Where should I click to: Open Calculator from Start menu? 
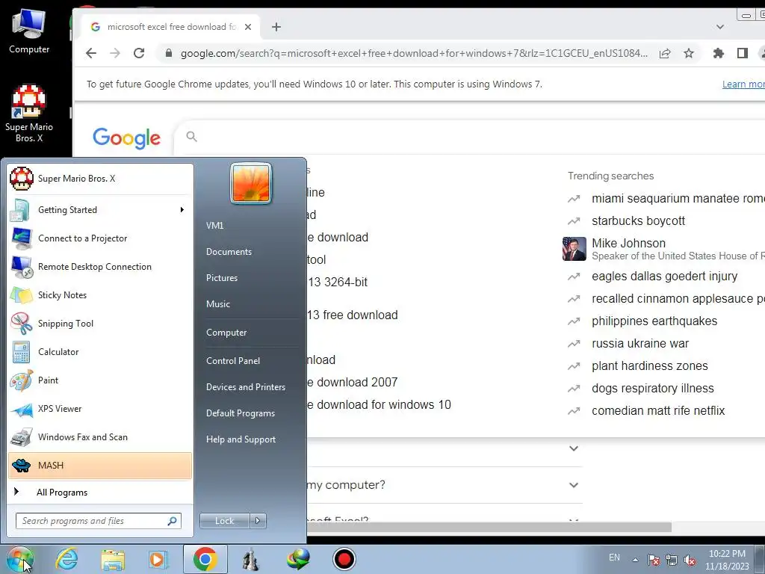[x=100, y=352]
